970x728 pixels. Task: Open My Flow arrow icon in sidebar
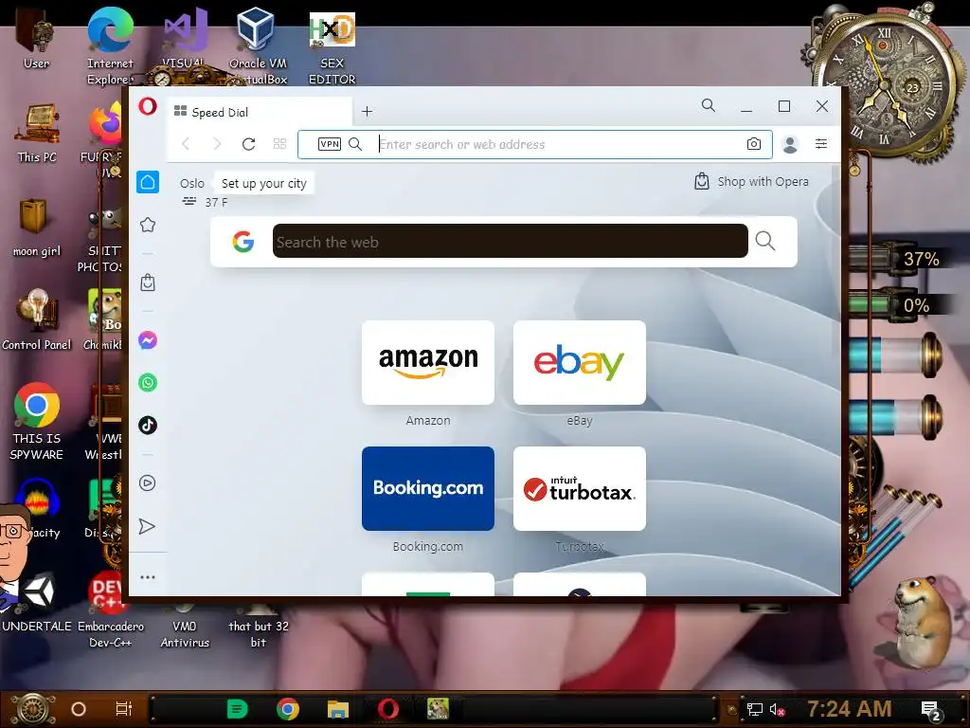click(x=147, y=526)
